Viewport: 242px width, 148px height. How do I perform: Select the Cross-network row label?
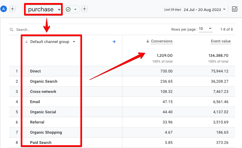click(x=43, y=92)
